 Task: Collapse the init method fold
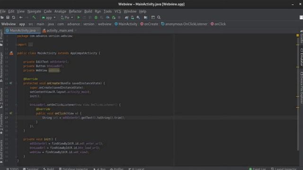click(x=16, y=139)
